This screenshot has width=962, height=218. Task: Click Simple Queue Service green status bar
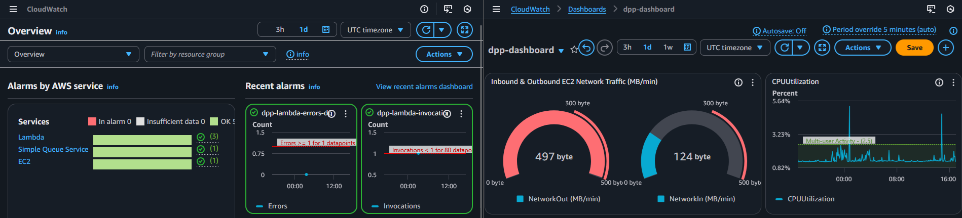(142, 152)
